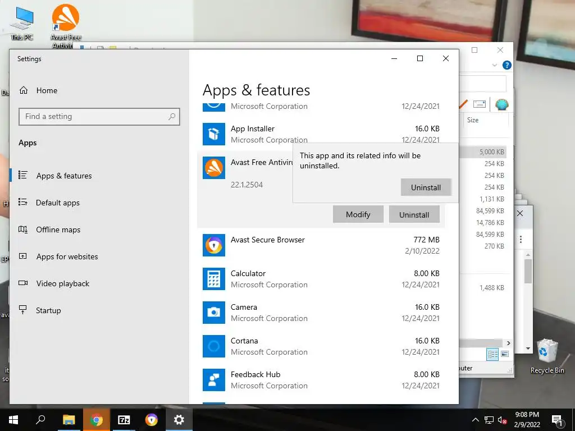The width and height of the screenshot is (575, 431).
Task: Select the Feedback Hub entry name
Action: pyautogui.click(x=255, y=374)
